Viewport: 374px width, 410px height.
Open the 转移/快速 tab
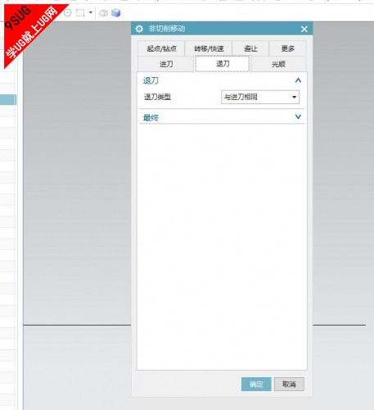coord(209,48)
